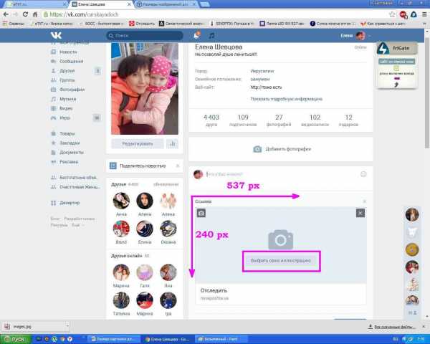Open friend Анна's avatar

pyautogui.click(x=121, y=201)
